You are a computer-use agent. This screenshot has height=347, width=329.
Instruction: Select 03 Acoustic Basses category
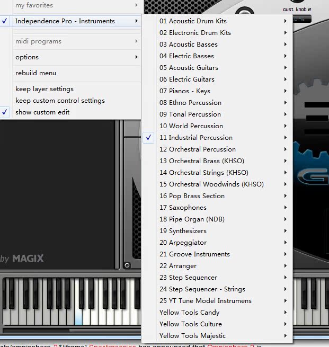click(x=217, y=45)
